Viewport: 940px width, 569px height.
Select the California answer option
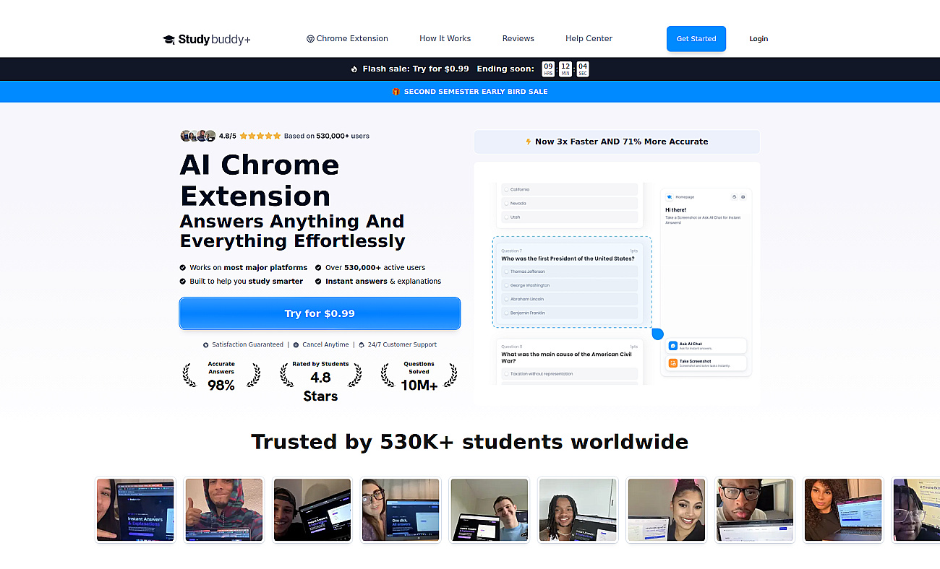(x=569, y=189)
